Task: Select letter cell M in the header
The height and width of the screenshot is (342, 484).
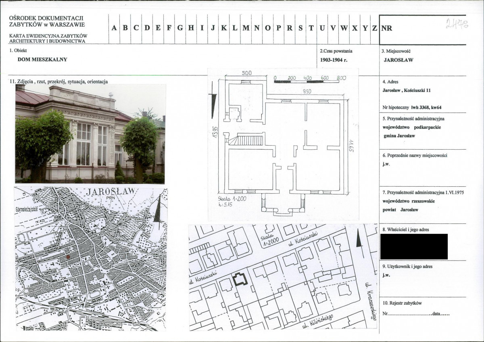Action: click(246, 28)
